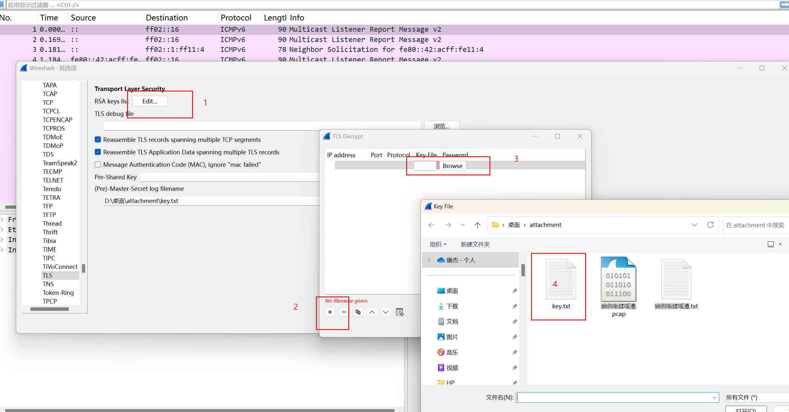Enable ignore "mac failed" checkbox
This screenshot has width=789, height=412.
[x=98, y=165]
